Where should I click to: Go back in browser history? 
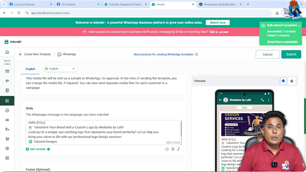4,13
